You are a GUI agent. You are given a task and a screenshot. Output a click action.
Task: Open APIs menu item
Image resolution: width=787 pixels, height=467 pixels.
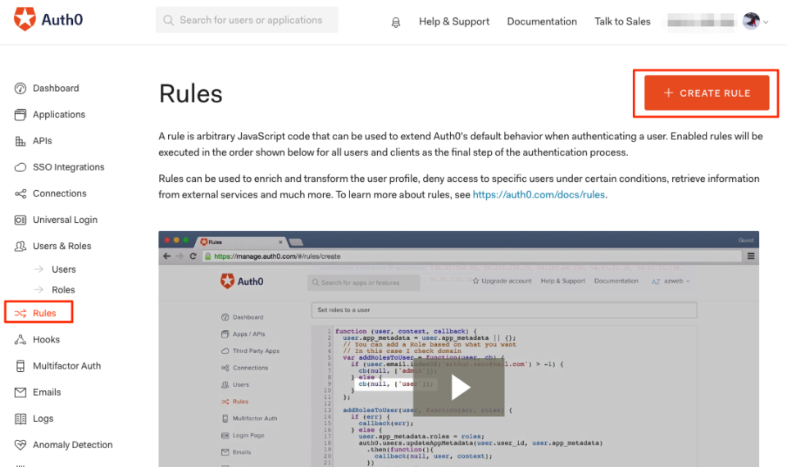42,141
